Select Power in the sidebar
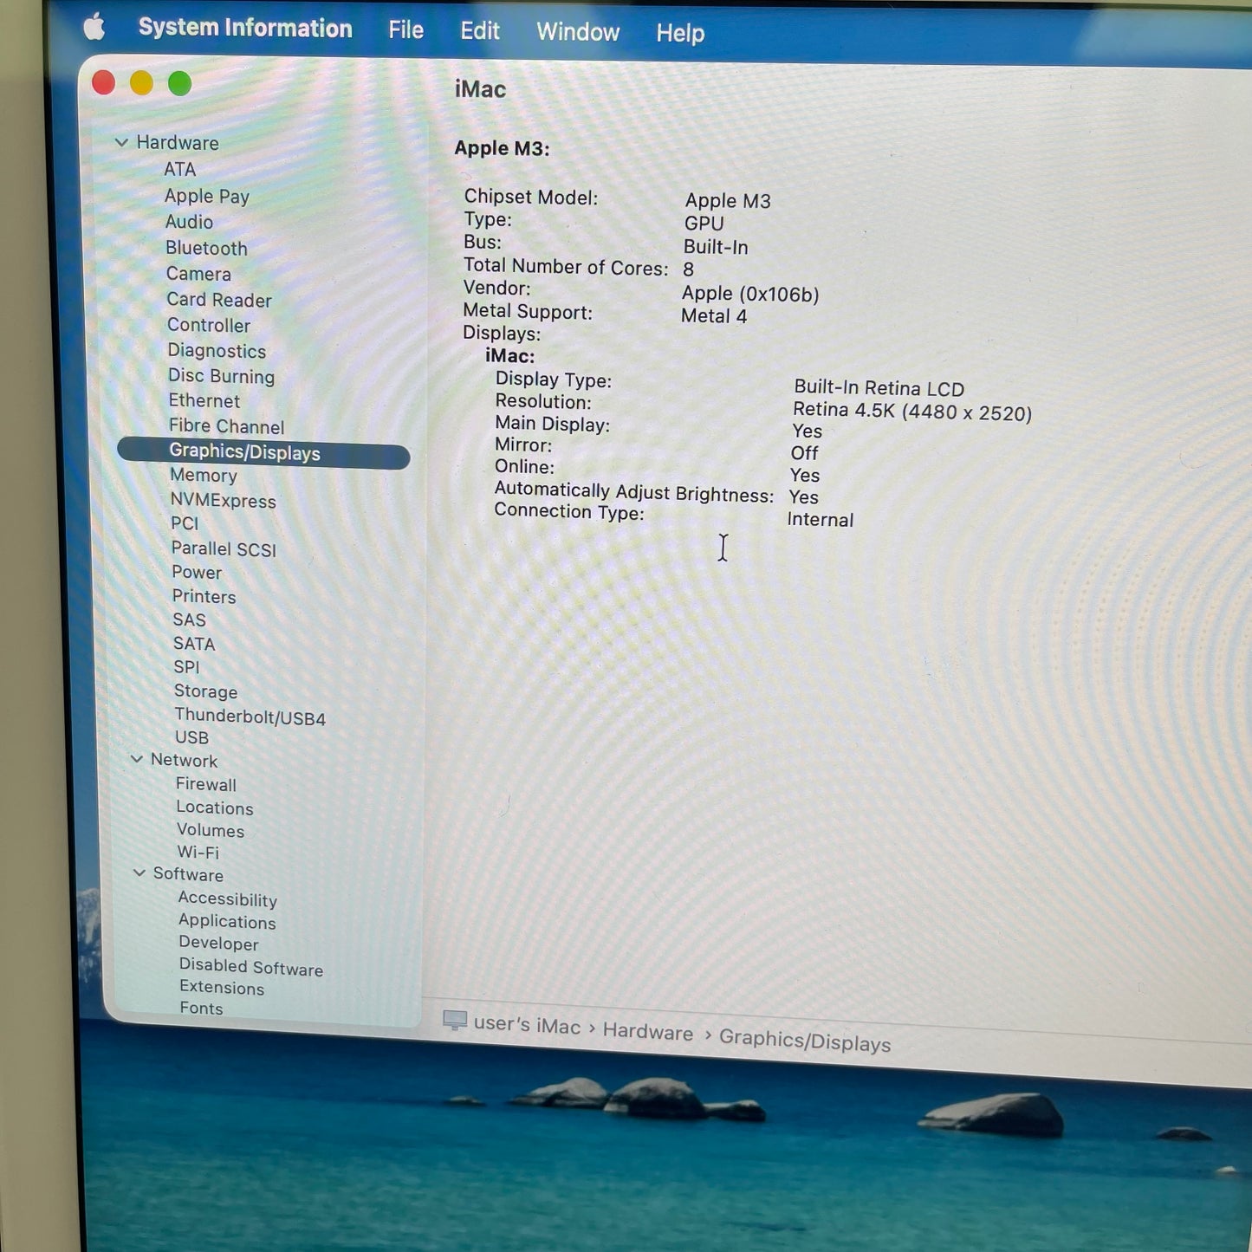Screen dimensions: 1252x1252 (197, 572)
